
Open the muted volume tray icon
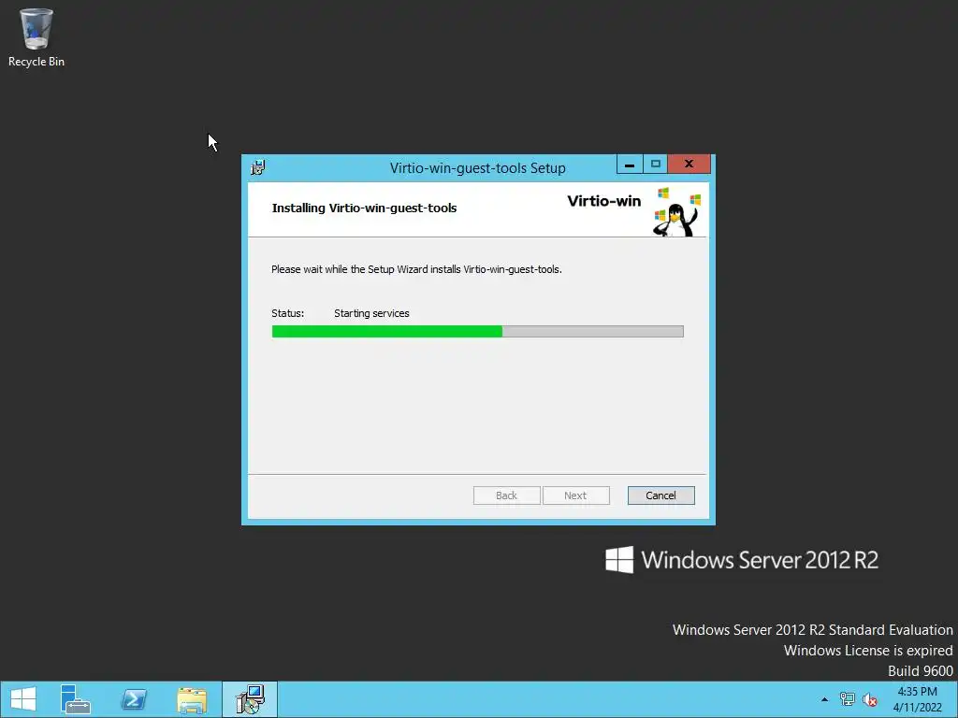pos(869,699)
